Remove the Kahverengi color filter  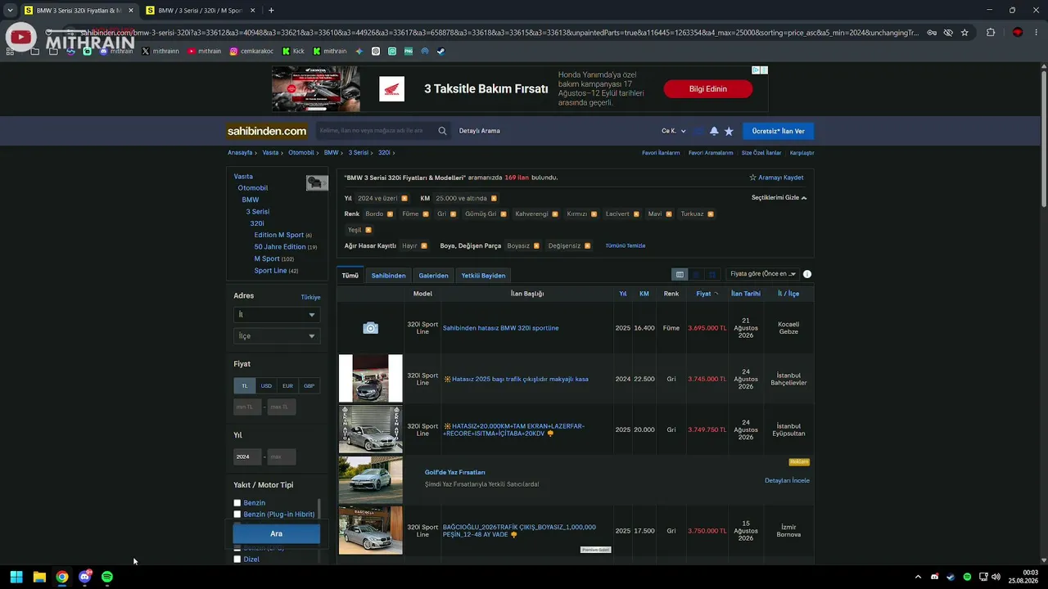[555, 214]
